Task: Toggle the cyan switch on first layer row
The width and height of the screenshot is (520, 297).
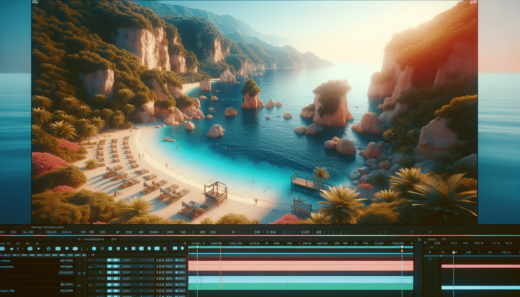Action: click(113, 260)
